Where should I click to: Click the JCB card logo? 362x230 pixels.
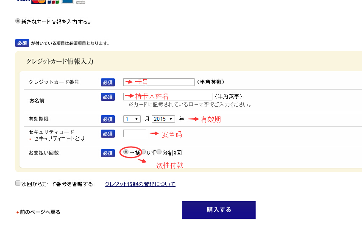(x=53, y=1)
